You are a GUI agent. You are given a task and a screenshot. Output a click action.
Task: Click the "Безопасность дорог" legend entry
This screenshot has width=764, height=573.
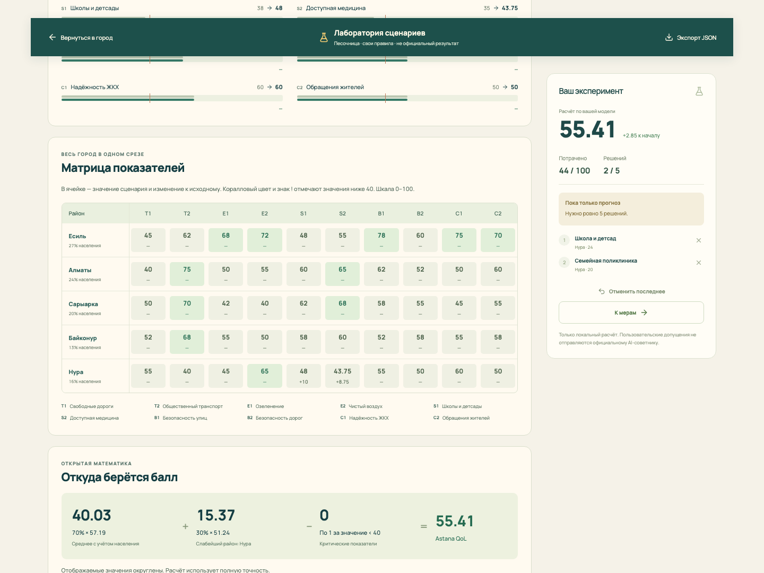(275, 418)
